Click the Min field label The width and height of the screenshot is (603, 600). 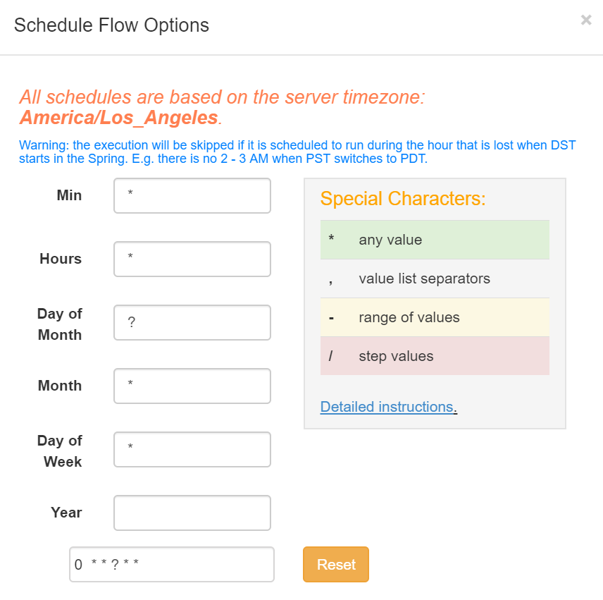click(69, 195)
